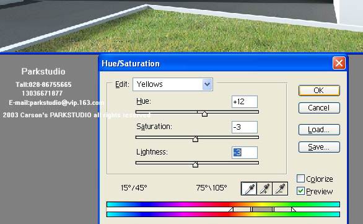
Task: Click the Save settings button
Action: pos(319,147)
